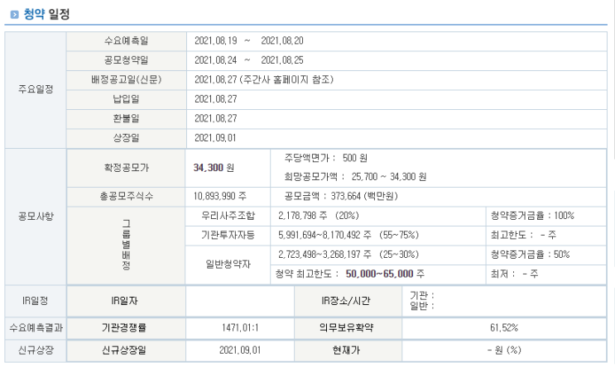This screenshot has height=367, width=615.
Task: Click the 배정공고일 date 2021.08.27
Action: (216, 80)
